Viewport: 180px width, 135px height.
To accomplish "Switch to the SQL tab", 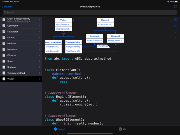I will point(123,129).
